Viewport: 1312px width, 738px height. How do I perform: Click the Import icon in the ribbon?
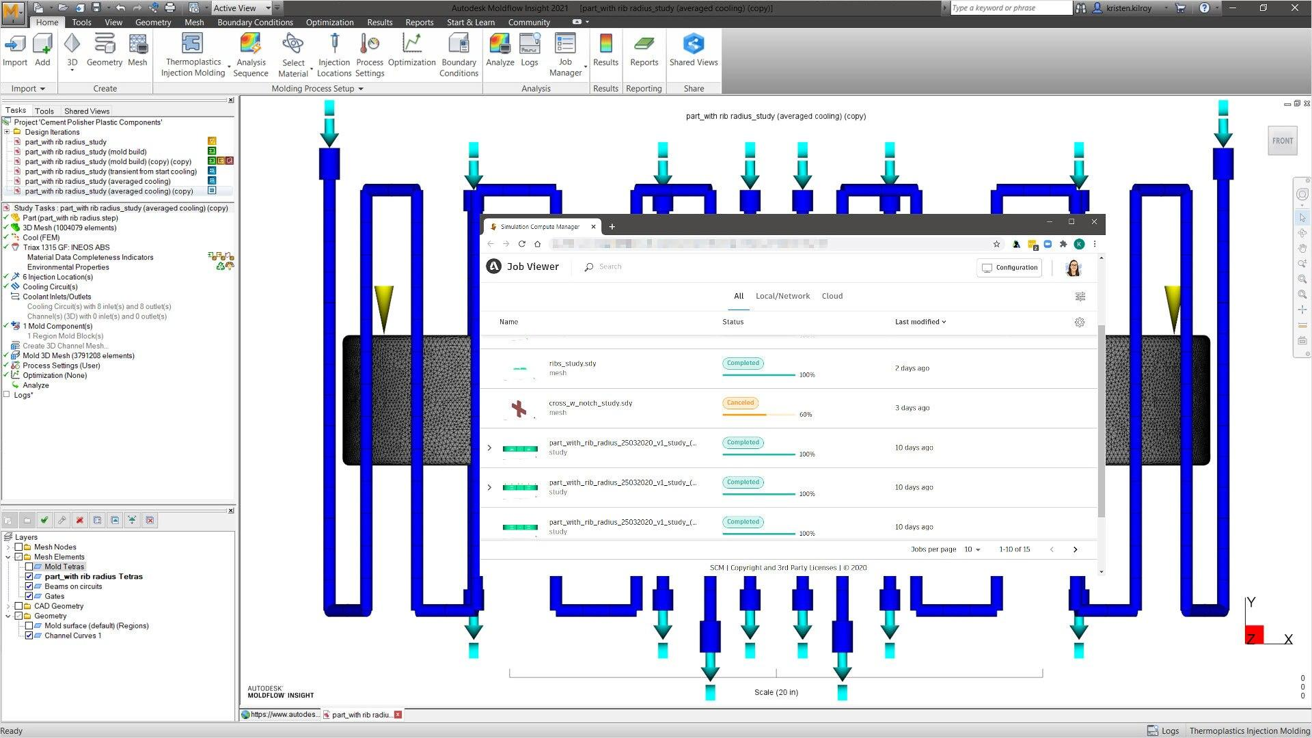[x=15, y=50]
